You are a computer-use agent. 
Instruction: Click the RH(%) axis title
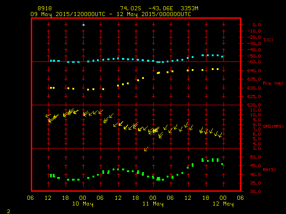pyautogui.click(x=269, y=169)
